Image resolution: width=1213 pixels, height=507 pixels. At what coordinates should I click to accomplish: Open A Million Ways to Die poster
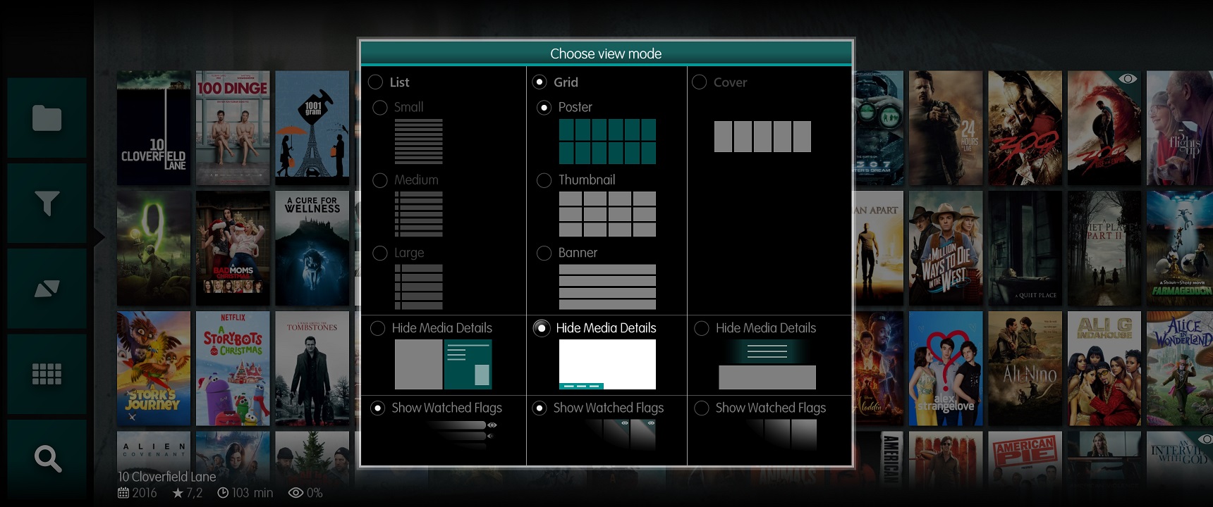click(x=946, y=249)
